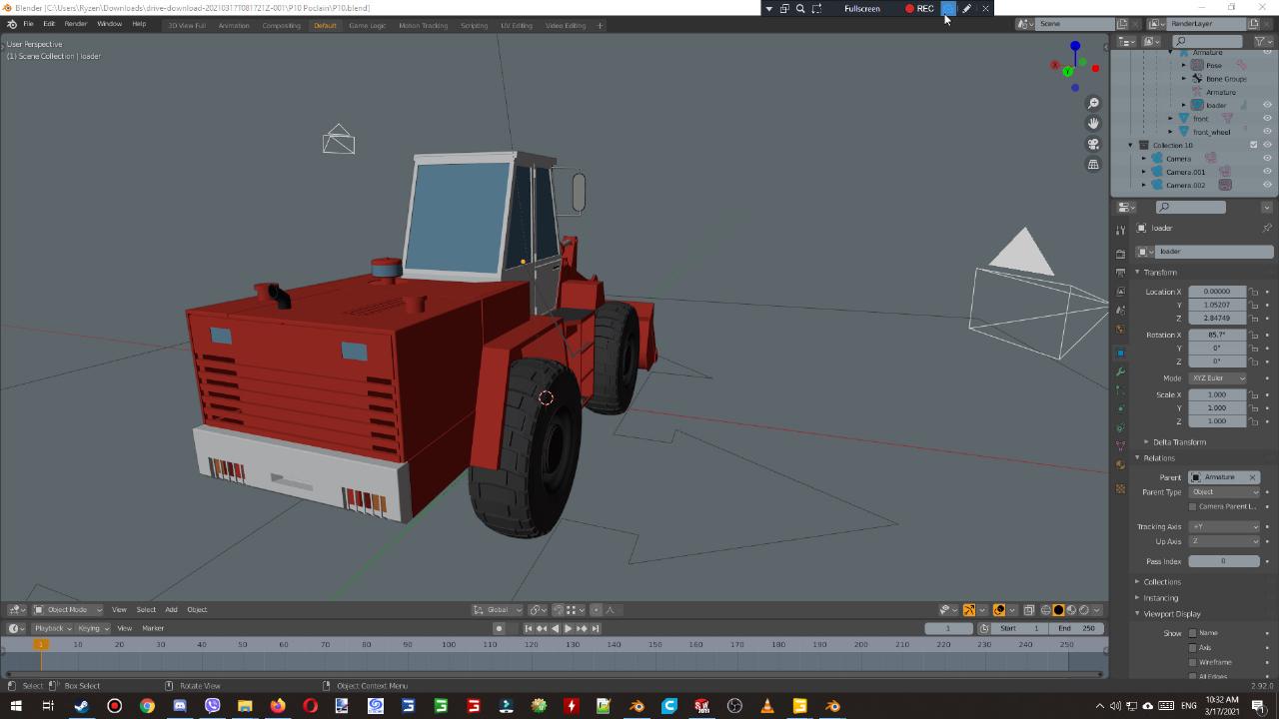Toggle visibility eye for Camera.002
The image size is (1279, 719).
[x=1267, y=185]
